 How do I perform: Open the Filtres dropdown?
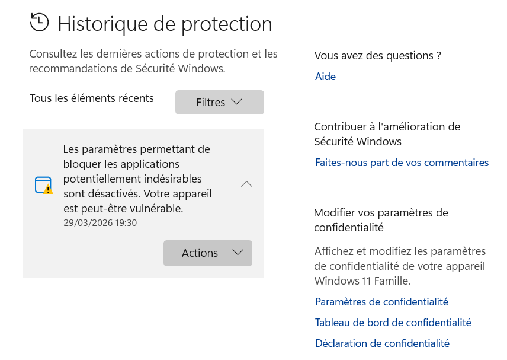pyautogui.click(x=219, y=102)
